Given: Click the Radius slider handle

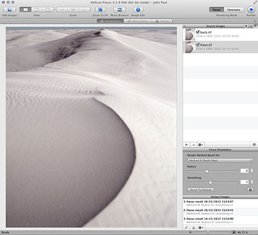Looking at the screenshot, I should [x=206, y=171].
